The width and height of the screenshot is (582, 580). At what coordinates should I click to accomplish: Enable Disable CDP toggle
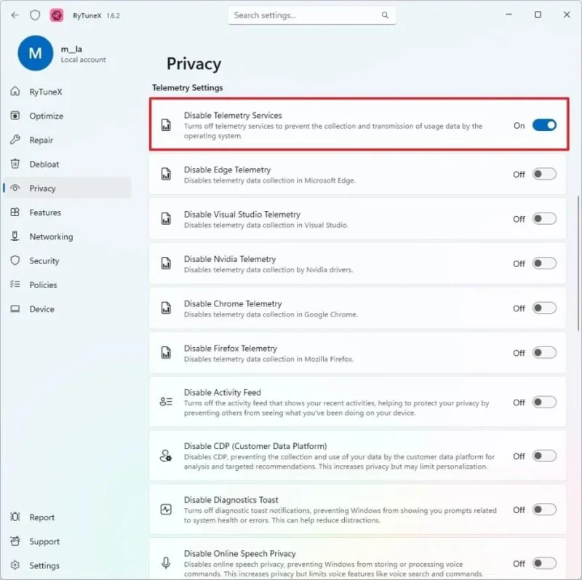[544, 456]
